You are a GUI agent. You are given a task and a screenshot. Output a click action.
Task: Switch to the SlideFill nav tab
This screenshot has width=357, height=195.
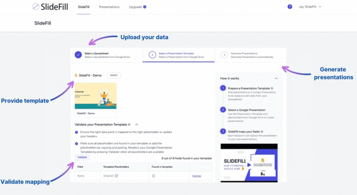84,7
